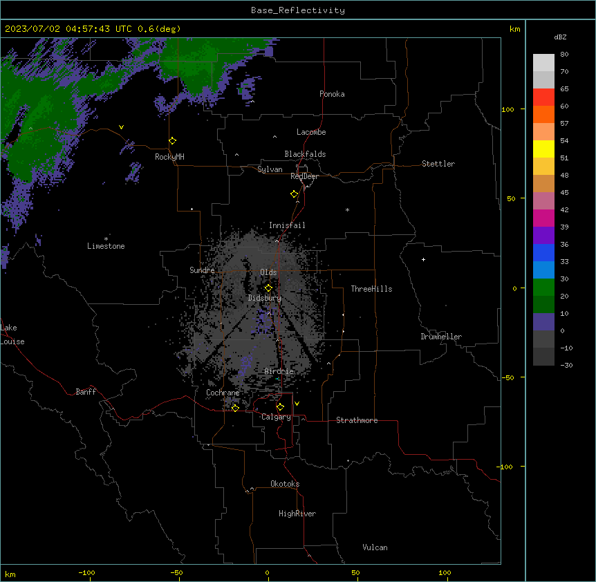Select the Ponoka city label

tap(332, 94)
